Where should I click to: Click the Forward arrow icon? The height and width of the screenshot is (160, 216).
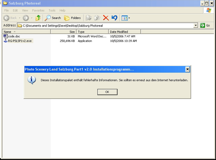26,18
